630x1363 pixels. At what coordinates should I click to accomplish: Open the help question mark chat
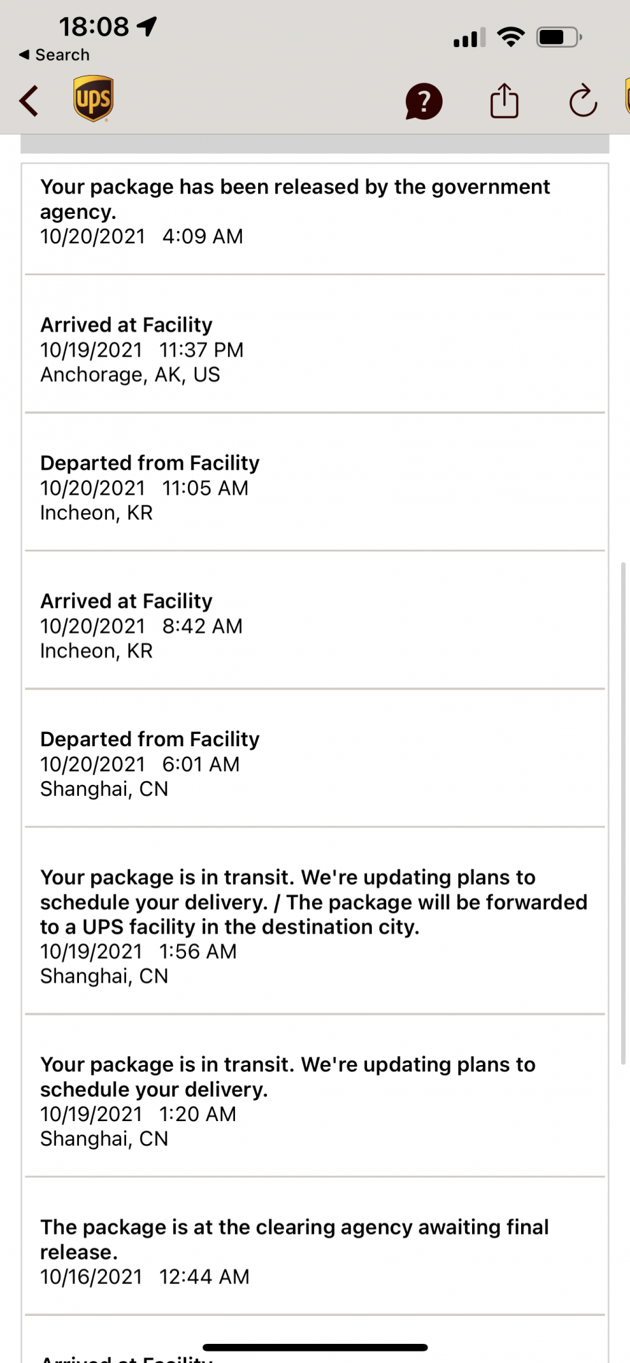tap(424, 102)
